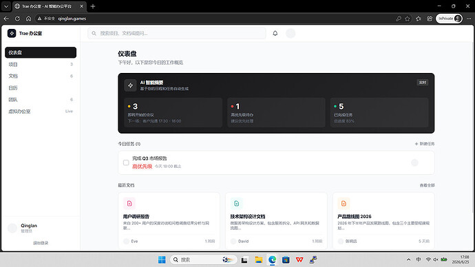Click the 实时 badge in AI summary
The image size is (475, 267).
[423, 83]
